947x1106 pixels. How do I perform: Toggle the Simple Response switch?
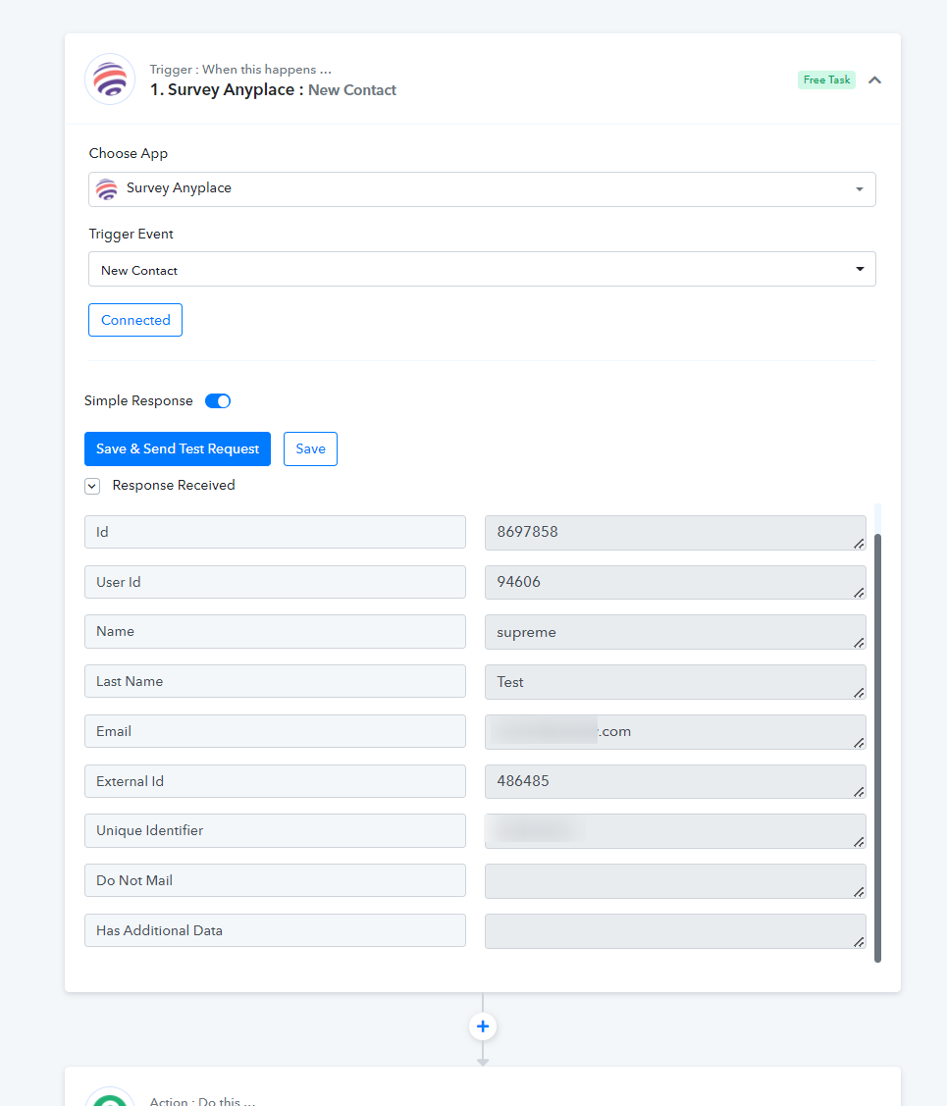(218, 400)
